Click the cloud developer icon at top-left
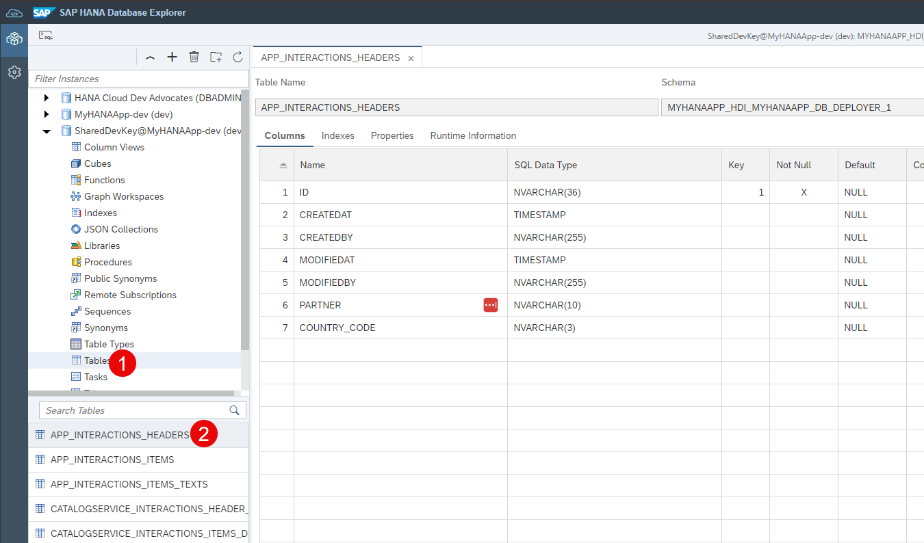Screen dimensions: 924x543 [x=14, y=12]
